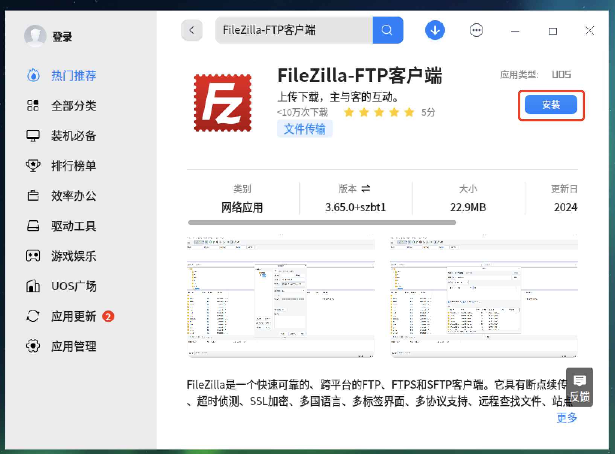Click the horizontal info scrollbar
The height and width of the screenshot is (454, 615).
322,222
